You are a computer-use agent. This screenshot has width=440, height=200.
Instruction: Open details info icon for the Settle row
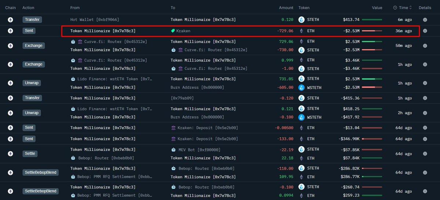tap(425, 154)
